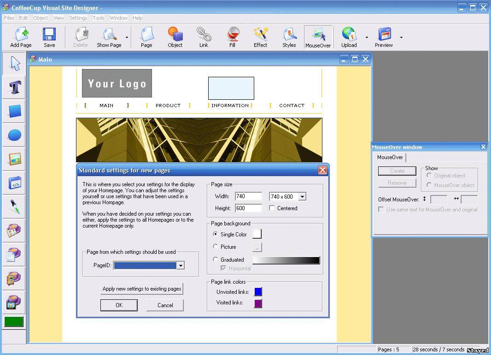Viewport: 491px width, 355px height.
Task: Open the Window menu
Action: pos(118,18)
